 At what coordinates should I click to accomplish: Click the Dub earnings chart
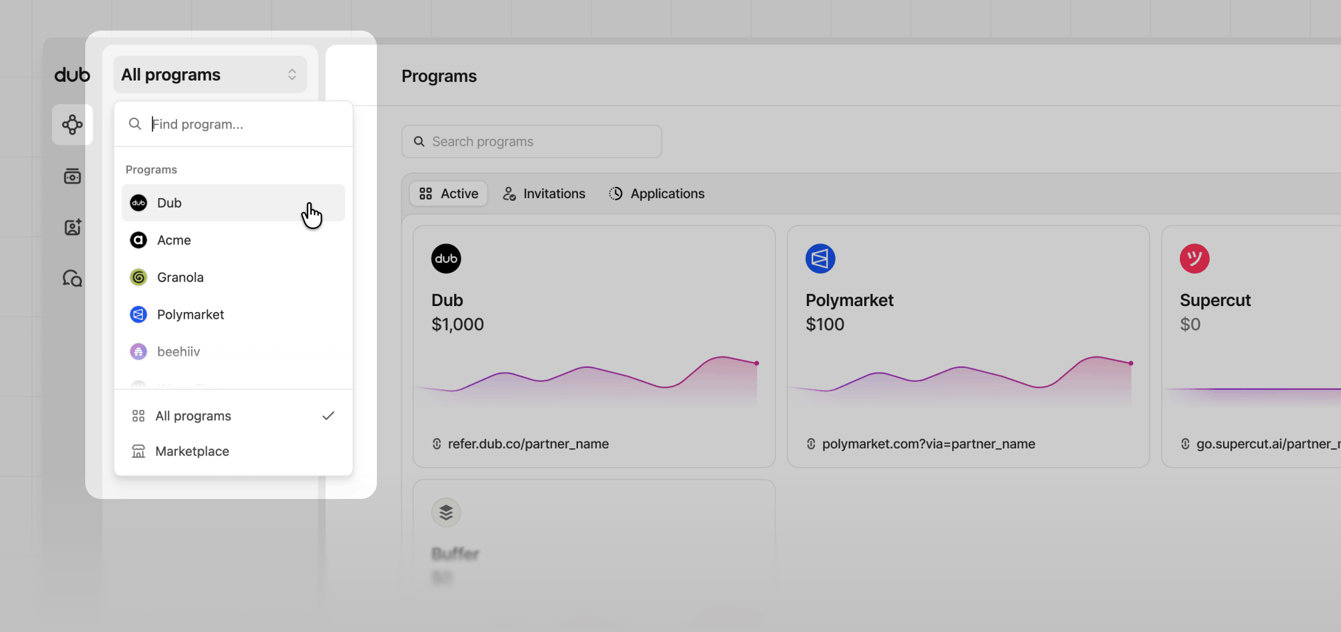click(586, 381)
